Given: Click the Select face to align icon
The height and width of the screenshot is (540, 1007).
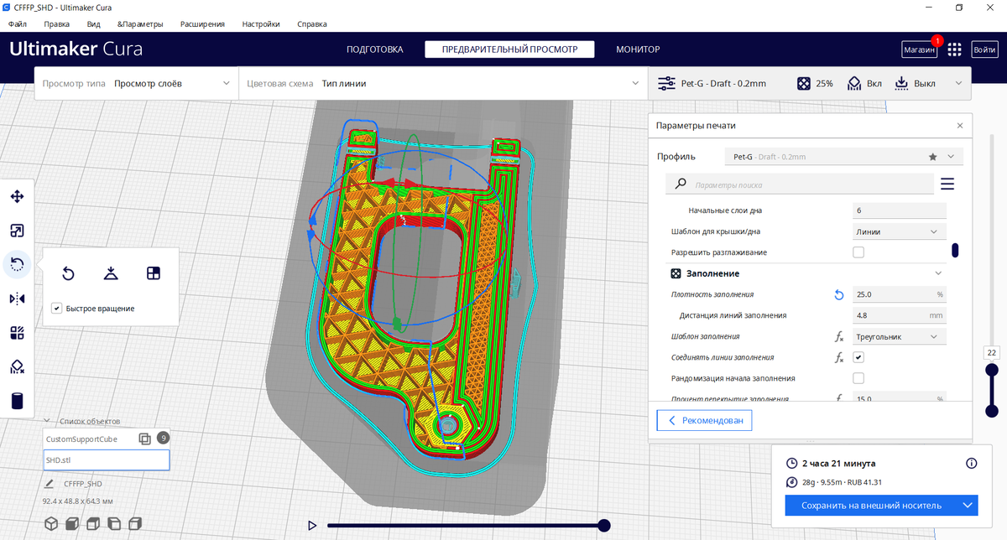Looking at the screenshot, I should pyautogui.click(x=153, y=273).
